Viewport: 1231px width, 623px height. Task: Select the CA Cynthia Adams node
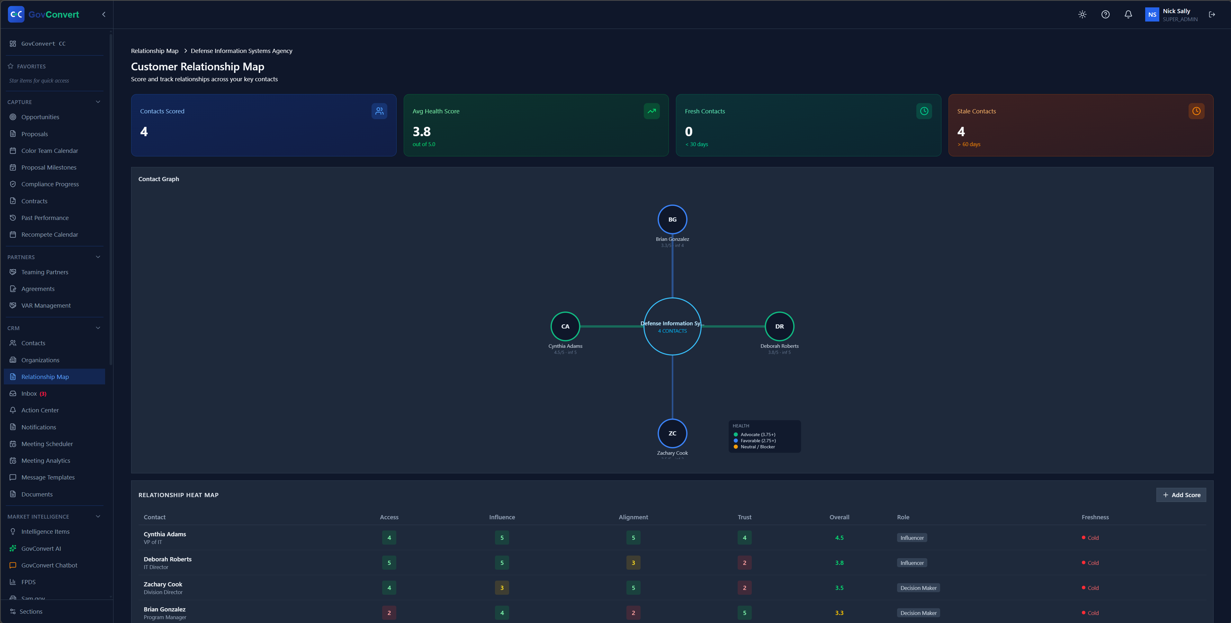point(565,327)
